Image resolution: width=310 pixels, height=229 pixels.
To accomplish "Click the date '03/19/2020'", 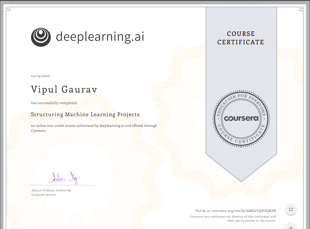I will [x=41, y=76].
